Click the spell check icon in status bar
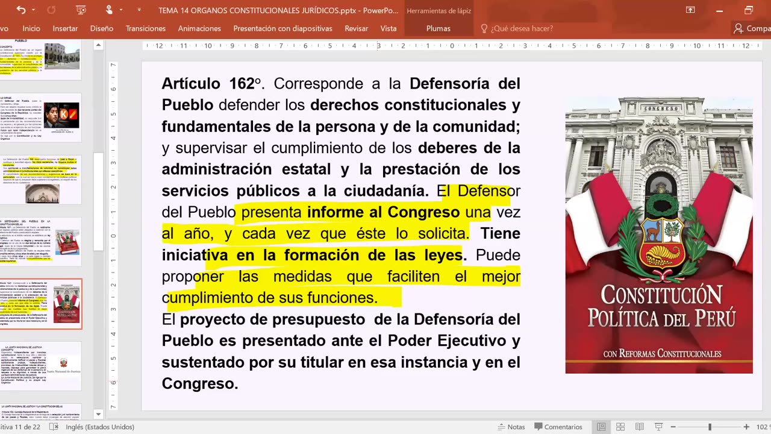The width and height of the screenshot is (771, 434). (54, 427)
